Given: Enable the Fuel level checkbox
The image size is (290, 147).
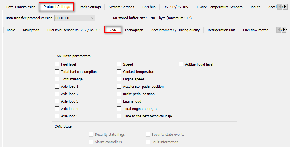Looking at the screenshot, I should (57, 64).
